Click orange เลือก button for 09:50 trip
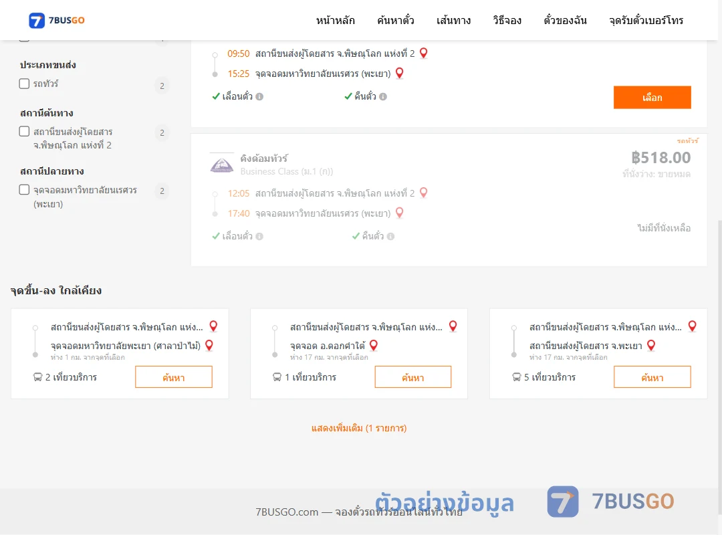Image resolution: width=722 pixels, height=535 pixels. [x=652, y=97]
